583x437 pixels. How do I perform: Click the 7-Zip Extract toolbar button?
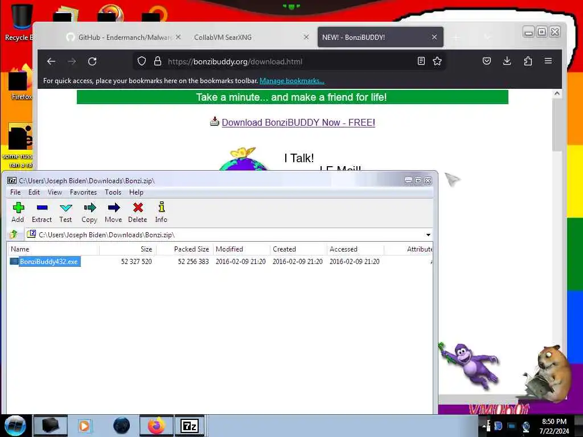click(x=42, y=213)
